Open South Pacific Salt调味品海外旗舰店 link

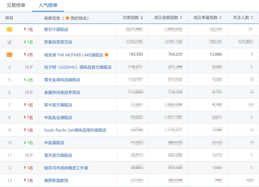point(75,130)
